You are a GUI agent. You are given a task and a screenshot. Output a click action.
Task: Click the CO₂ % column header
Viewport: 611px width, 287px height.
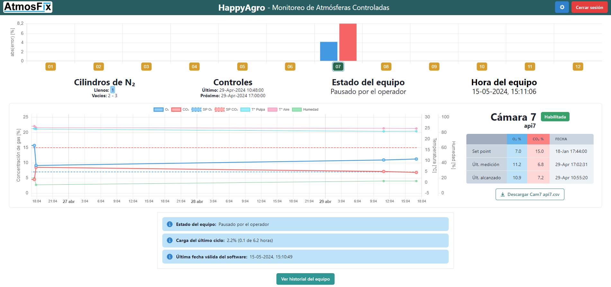coord(538,139)
